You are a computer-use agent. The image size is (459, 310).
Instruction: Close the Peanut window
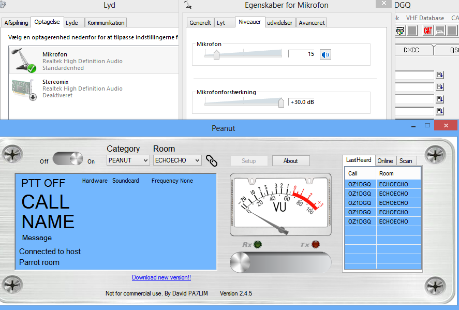446,125
